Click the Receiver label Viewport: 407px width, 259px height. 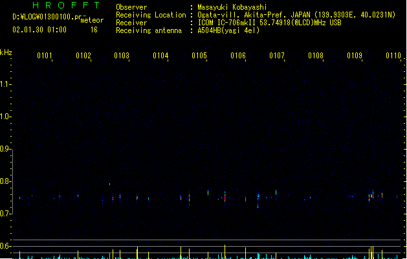[131, 23]
